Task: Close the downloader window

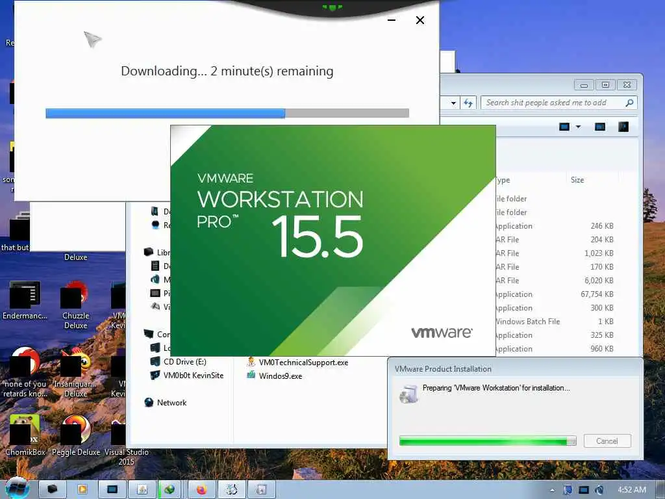Action: click(x=420, y=20)
